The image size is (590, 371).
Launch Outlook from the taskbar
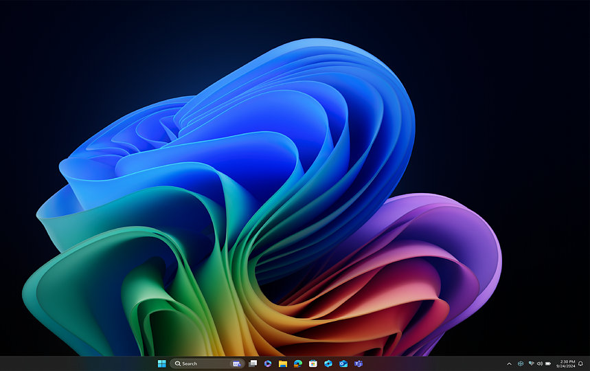[343, 363]
